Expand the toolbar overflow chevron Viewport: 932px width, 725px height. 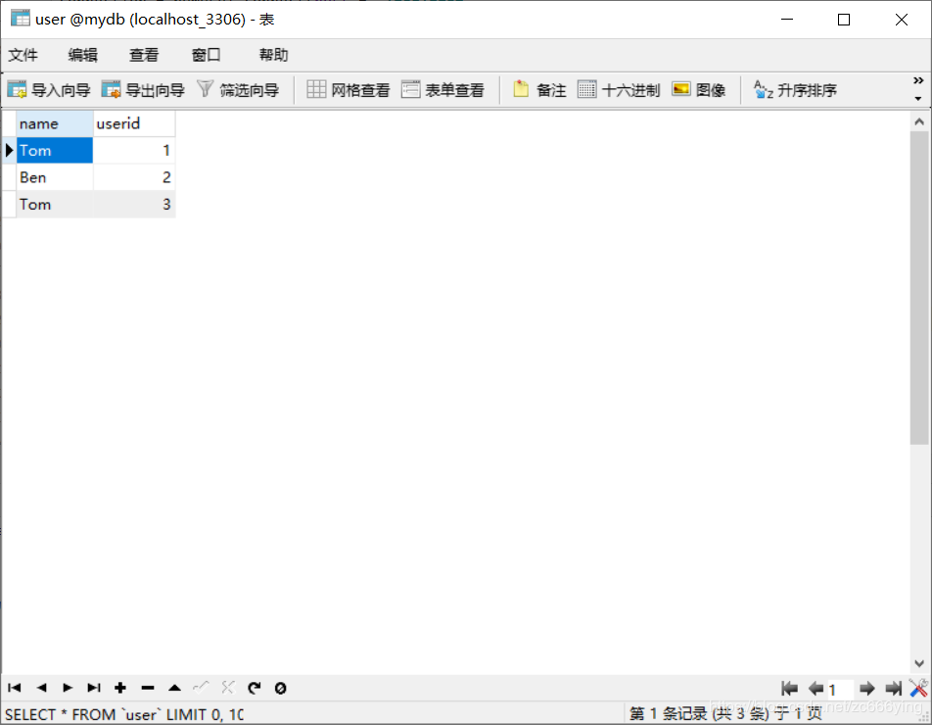coord(918,80)
